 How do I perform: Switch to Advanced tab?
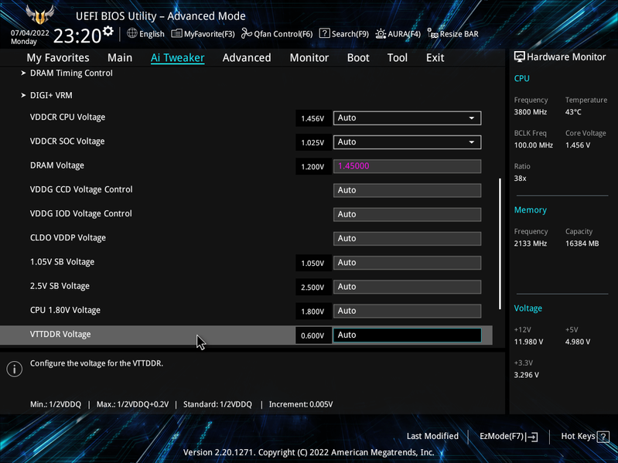(x=247, y=58)
